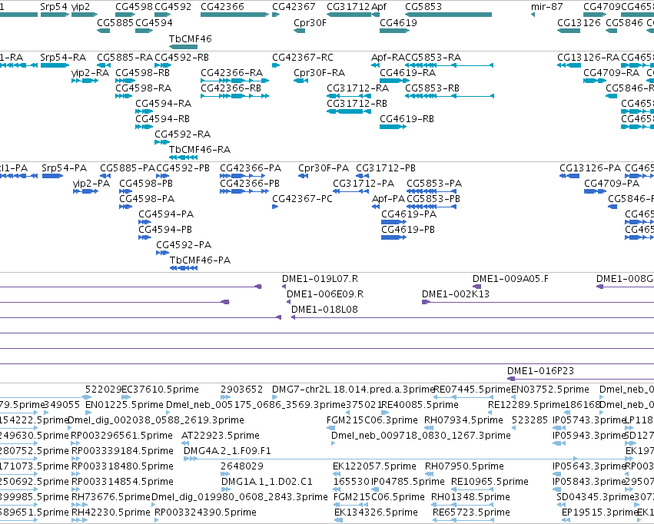This screenshot has width=654, height=524.
Task: Select the CG13126 gene label
Action: (x=579, y=23)
